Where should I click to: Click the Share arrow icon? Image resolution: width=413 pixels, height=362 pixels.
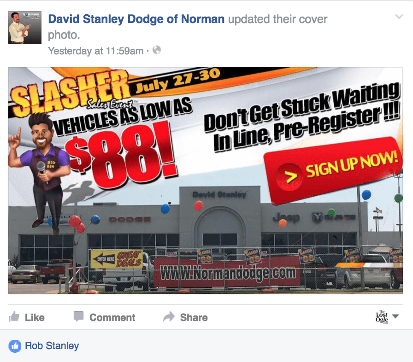click(x=169, y=317)
